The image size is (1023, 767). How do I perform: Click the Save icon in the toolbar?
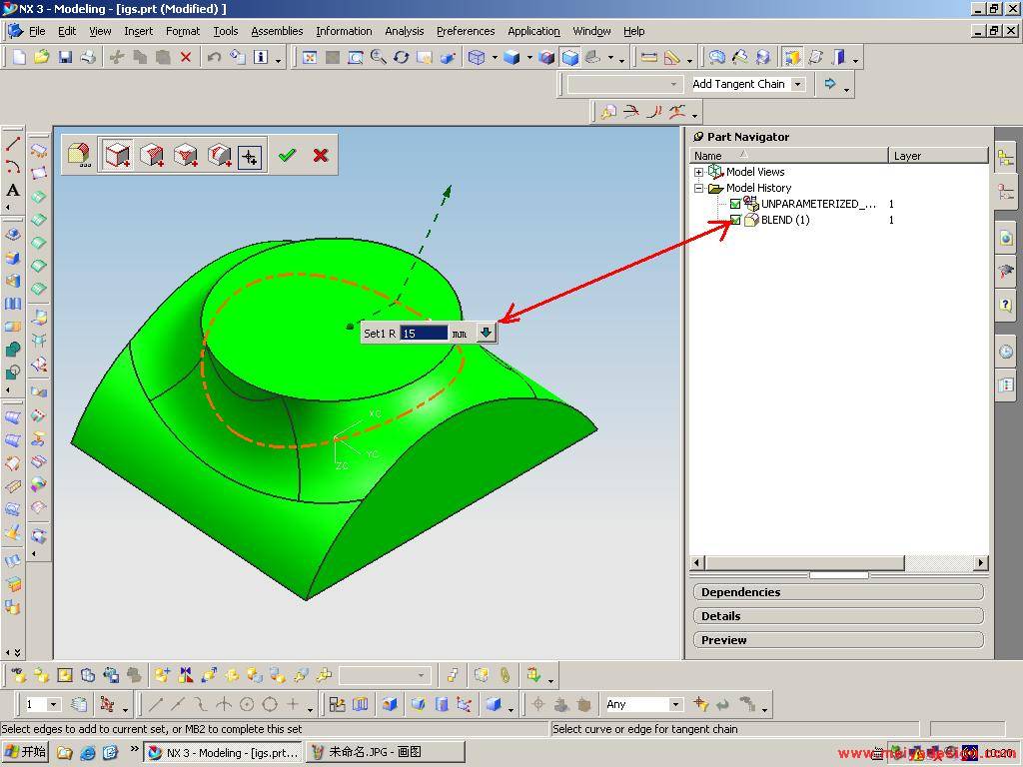65,58
